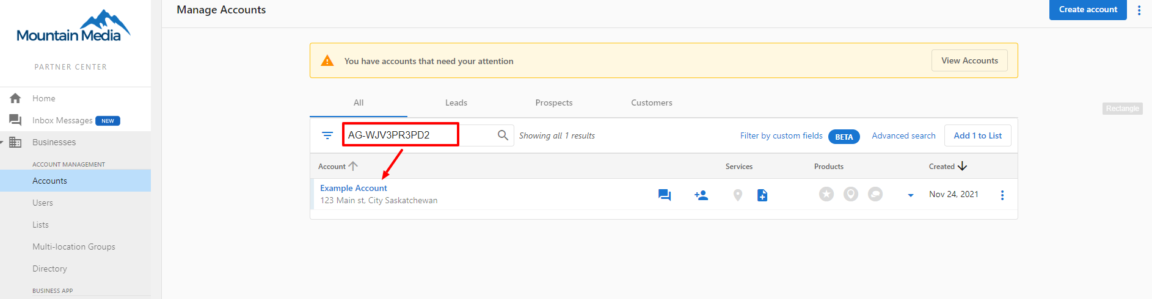The width and height of the screenshot is (1152, 299).
Task: Switch to the All tab
Action: (359, 103)
